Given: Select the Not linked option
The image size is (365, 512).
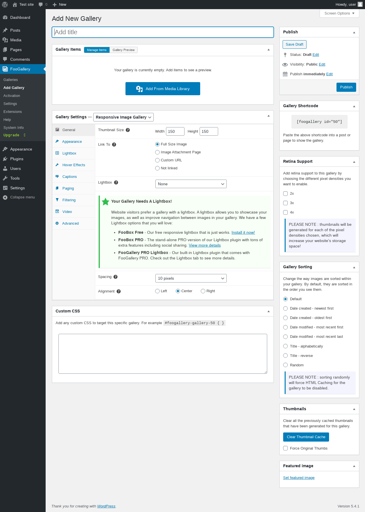Looking at the screenshot, I should [157, 168].
